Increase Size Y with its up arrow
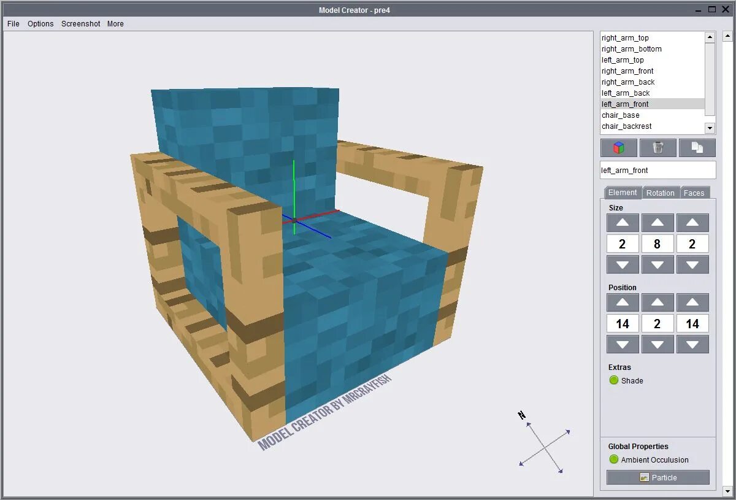This screenshot has height=500, width=736. (x=657, y=223)
